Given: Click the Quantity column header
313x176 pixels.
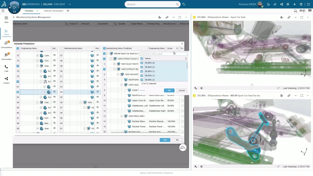Looking at the screenshot, I should pyautogui.click(x=122, y=24).
